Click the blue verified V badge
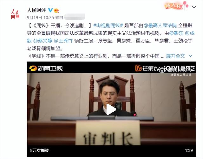Viewport: 203px width, 159px height. click(x=50, y=10)
